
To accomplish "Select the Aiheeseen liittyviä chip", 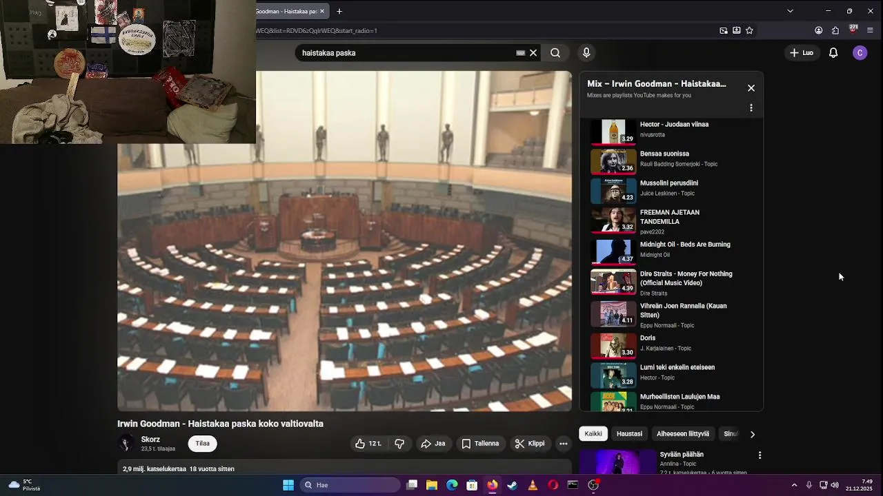I will point(683,434).
